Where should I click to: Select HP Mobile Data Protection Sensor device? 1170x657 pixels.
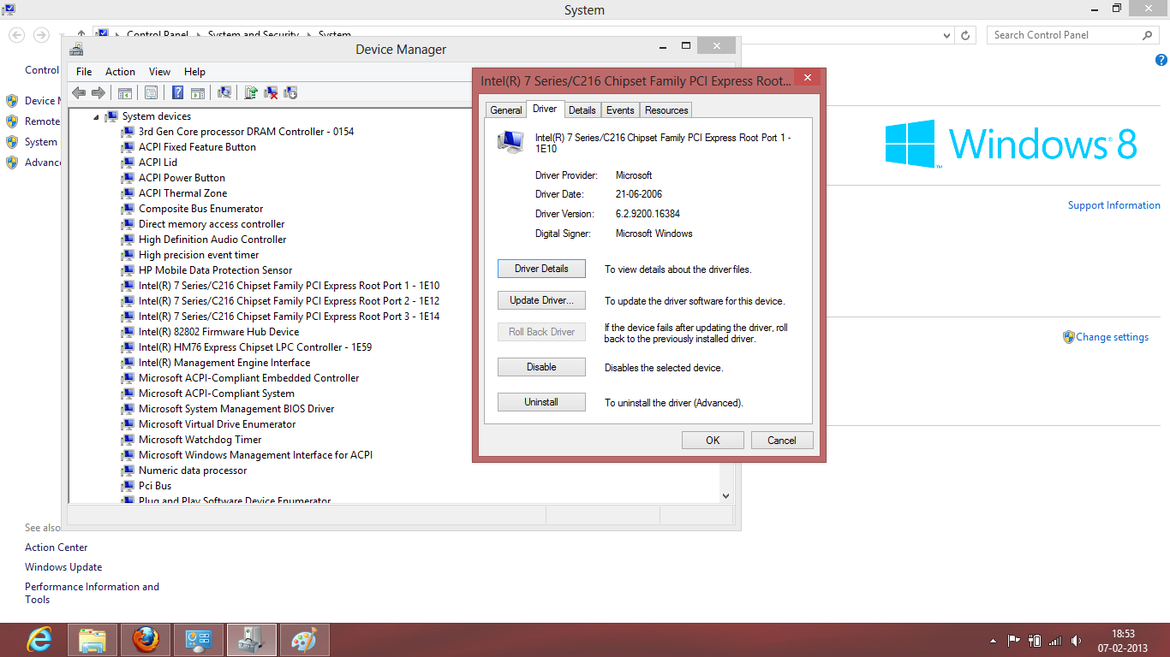(x=215, y=270)
